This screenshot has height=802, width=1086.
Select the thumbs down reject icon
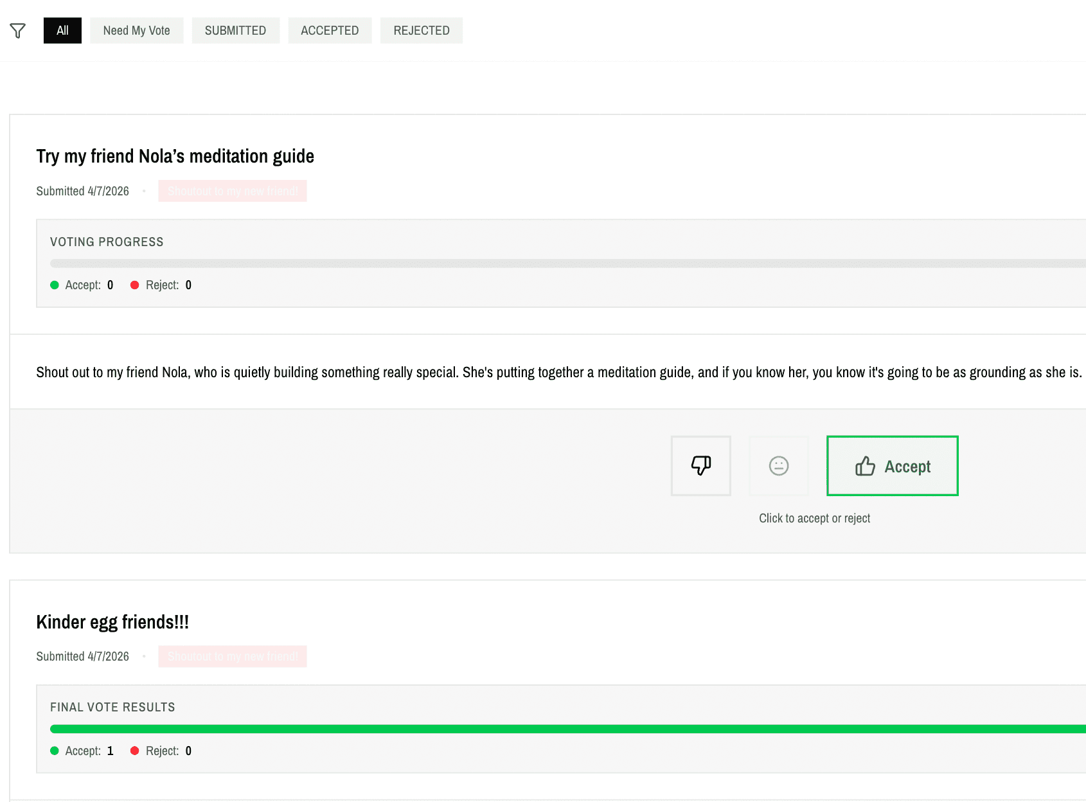[700, 465]
